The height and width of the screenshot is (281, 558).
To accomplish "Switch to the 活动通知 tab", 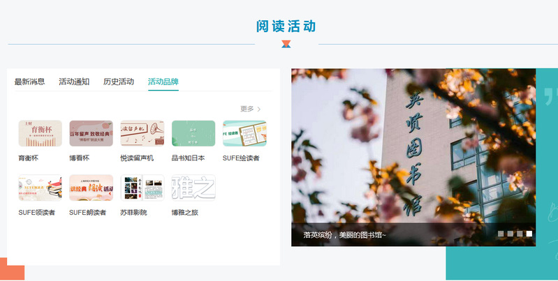I will click(x=74, y=82).
